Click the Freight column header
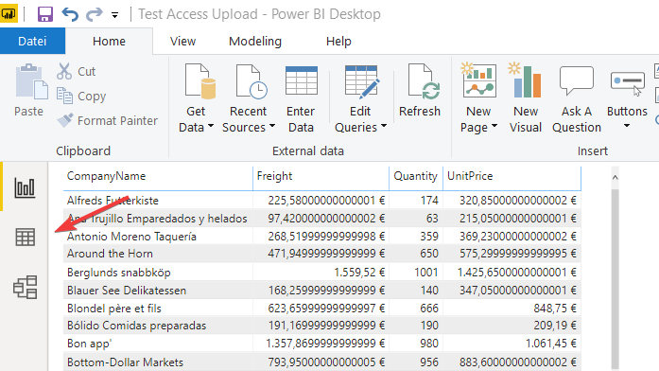 click(x=321, y=177)
